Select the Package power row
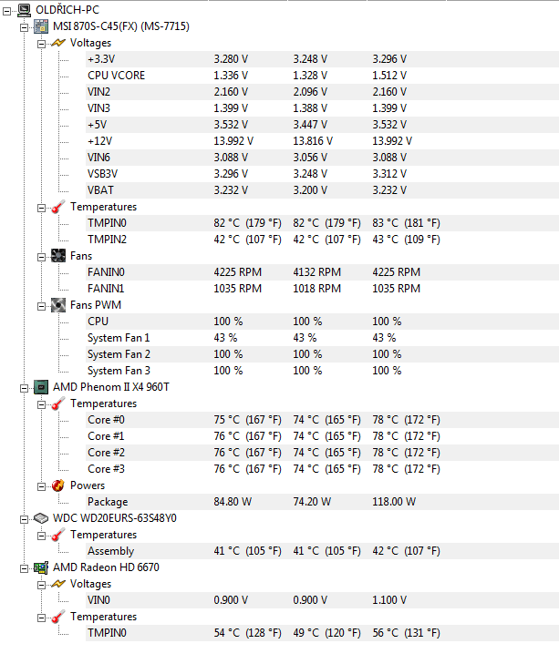 [108, 502]
